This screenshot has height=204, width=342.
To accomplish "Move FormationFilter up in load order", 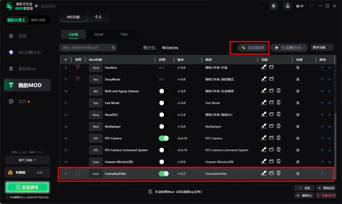I will click(x=322, y=174).
